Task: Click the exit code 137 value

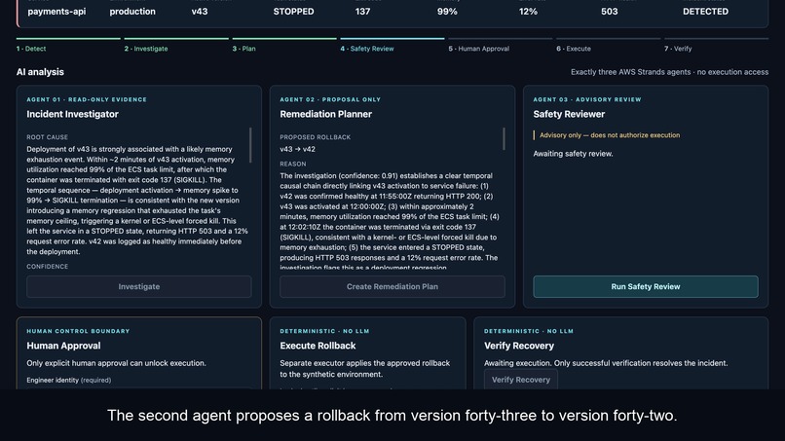Action: tap(362, 12)
